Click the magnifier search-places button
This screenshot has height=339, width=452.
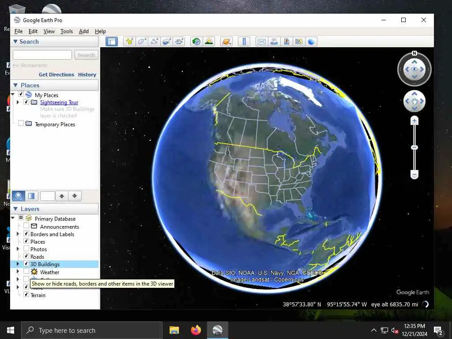click(x=19, y=196)
